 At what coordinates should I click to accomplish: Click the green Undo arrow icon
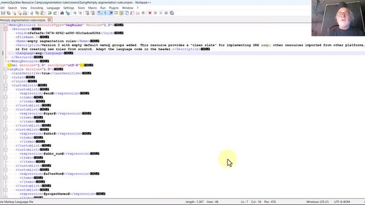tap(50, 13)
